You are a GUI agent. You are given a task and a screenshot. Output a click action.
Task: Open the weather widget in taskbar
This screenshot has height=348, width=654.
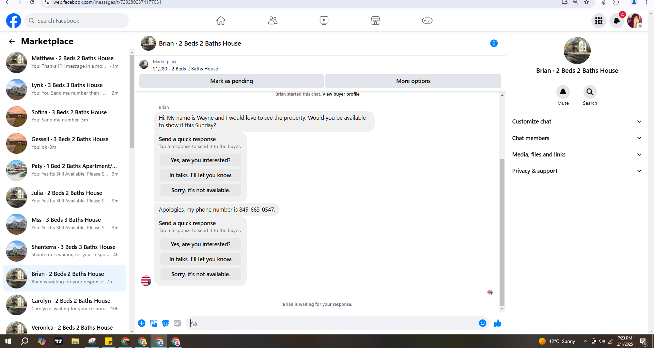pos(557,341)
